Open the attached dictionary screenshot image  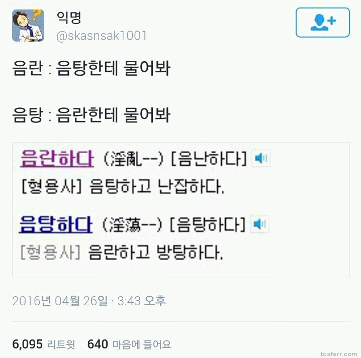[x=180, y=210]
